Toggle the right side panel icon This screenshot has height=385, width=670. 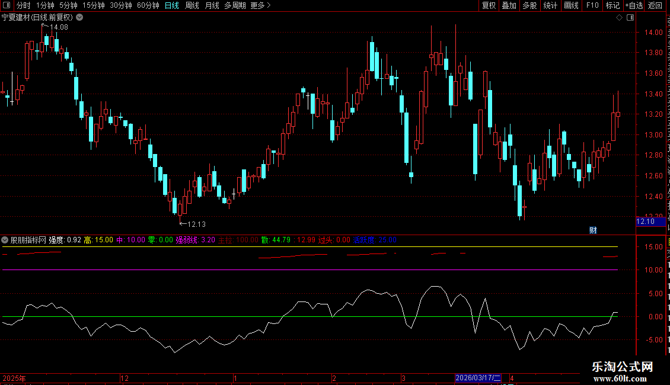(x=630, y=18)
